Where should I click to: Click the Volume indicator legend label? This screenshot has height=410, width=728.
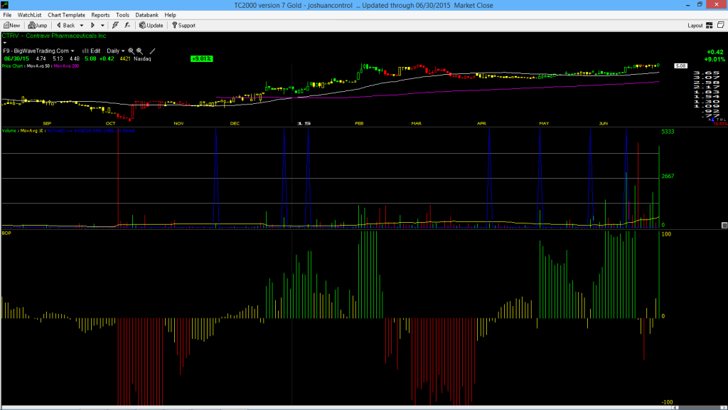coord(9,131)
